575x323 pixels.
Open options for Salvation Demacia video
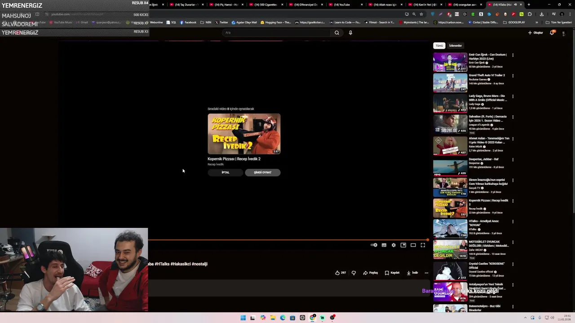tap(513, 117)
